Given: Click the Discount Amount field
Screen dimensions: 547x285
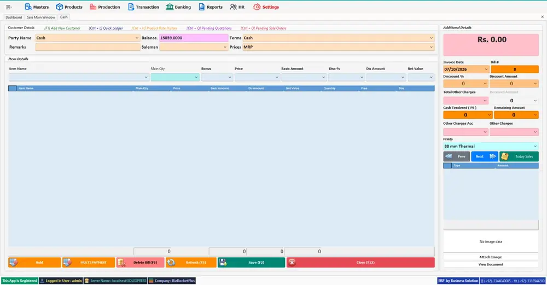Looking at the screenshot, I should tap(514, 84).
